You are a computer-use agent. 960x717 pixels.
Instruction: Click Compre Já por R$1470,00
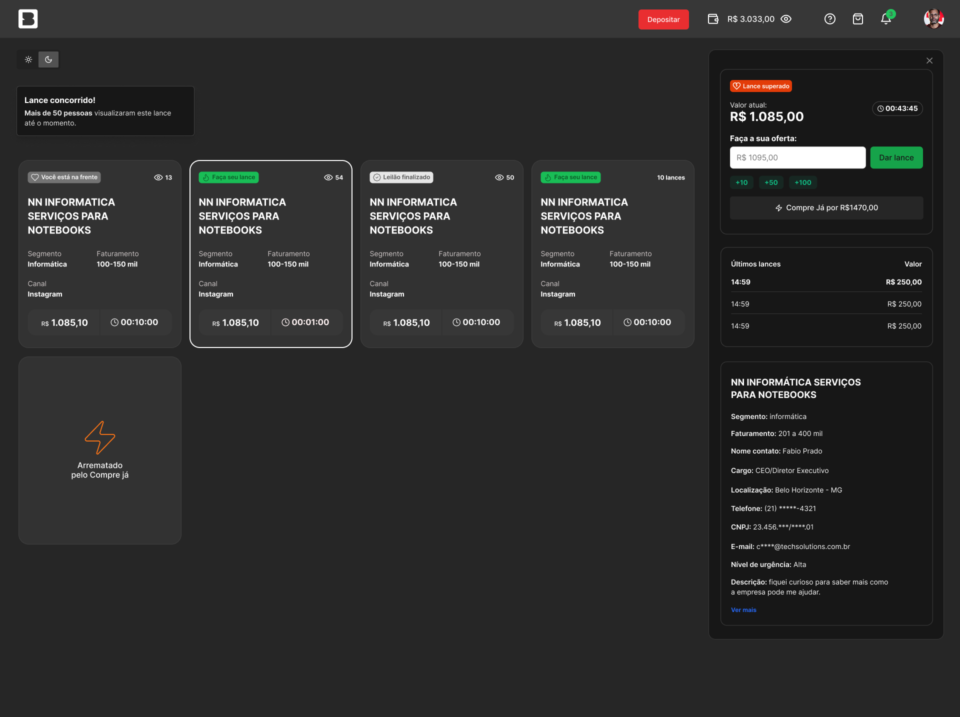coord(826,207)
